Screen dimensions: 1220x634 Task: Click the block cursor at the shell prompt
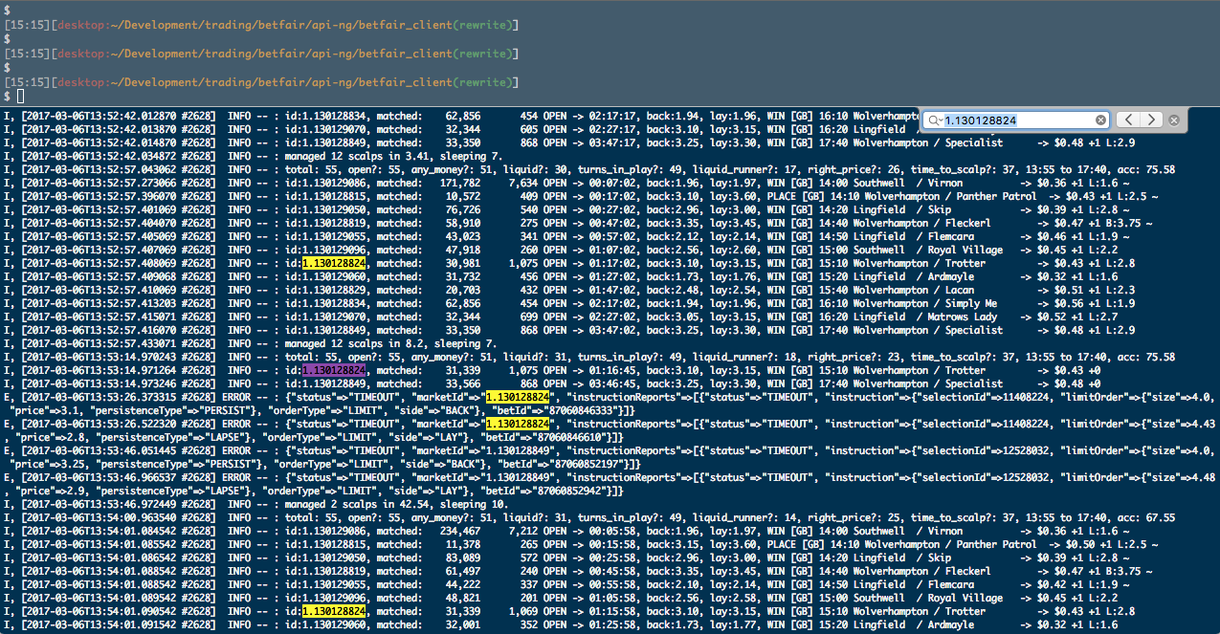coord(20,97)
